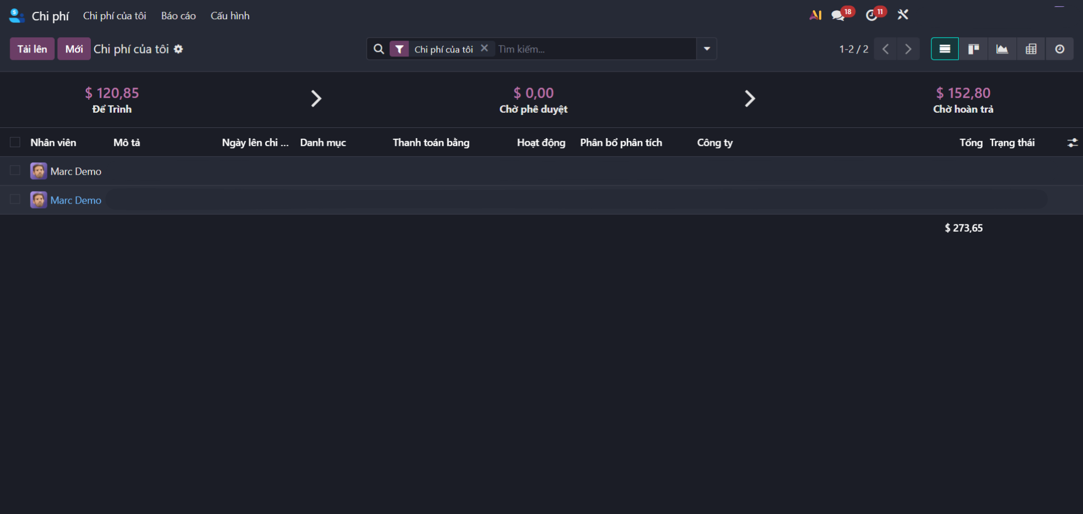Switch to the Kanban view icon
1083x514 pixels.
(x=974, y=49)
